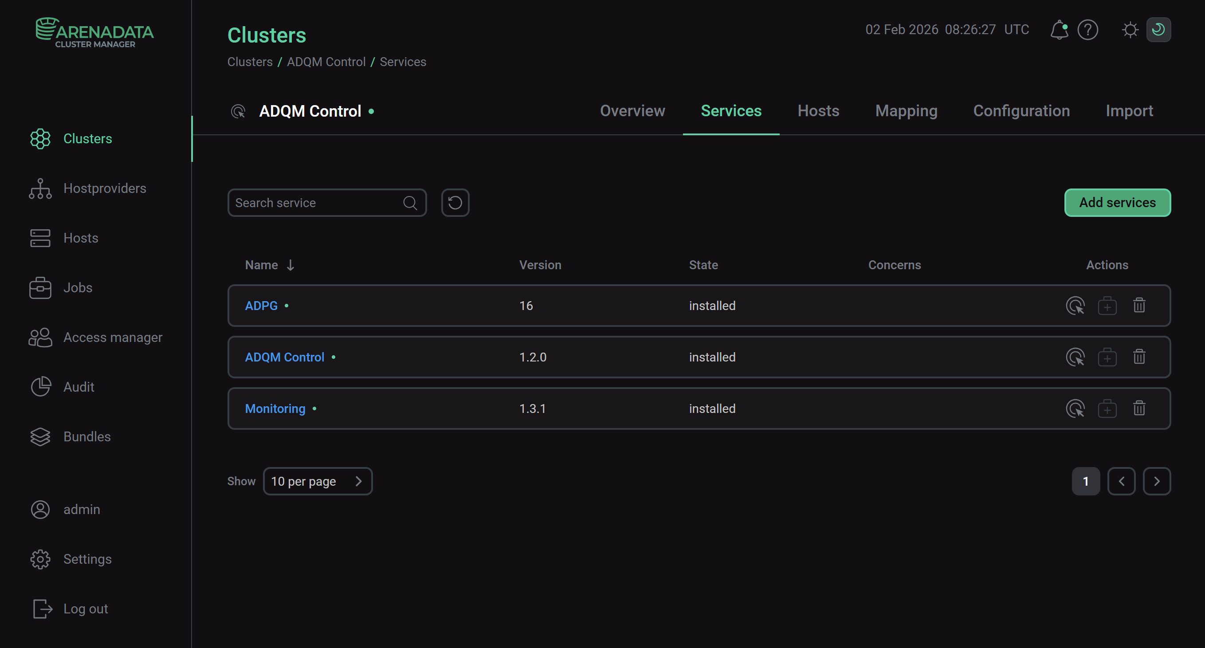Image resolution: width=1205 pixels, height=648 pixels.
Task: Select the dark theme moon toggle
Action: point(1158,30)
